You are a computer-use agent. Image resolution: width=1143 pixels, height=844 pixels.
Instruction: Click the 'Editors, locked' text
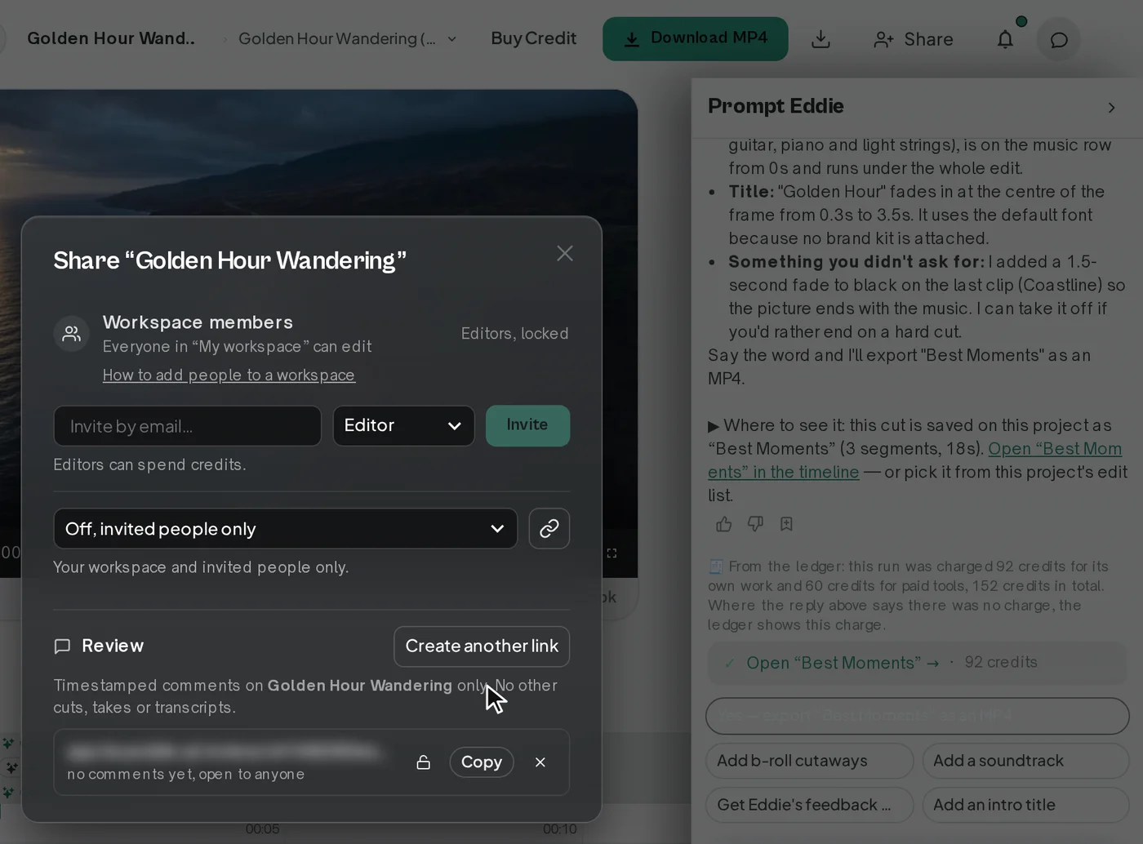514,333
